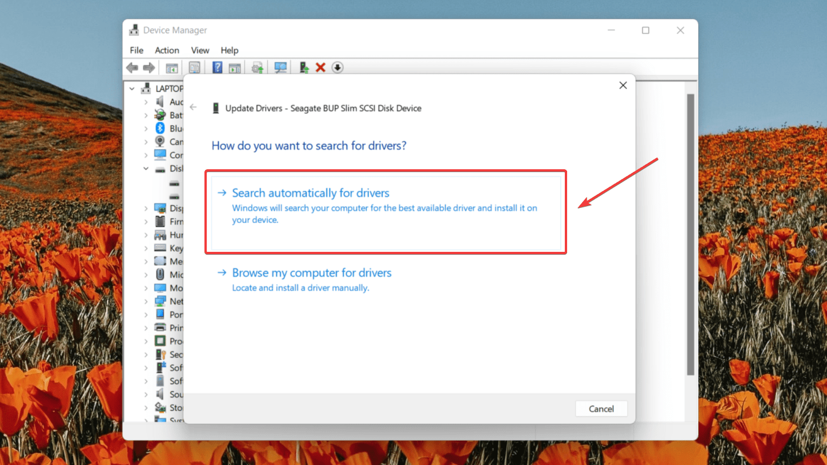Click the Disable device down-arrow icon
The width and height of the screenshot is (827, 465).
point(338,68)
